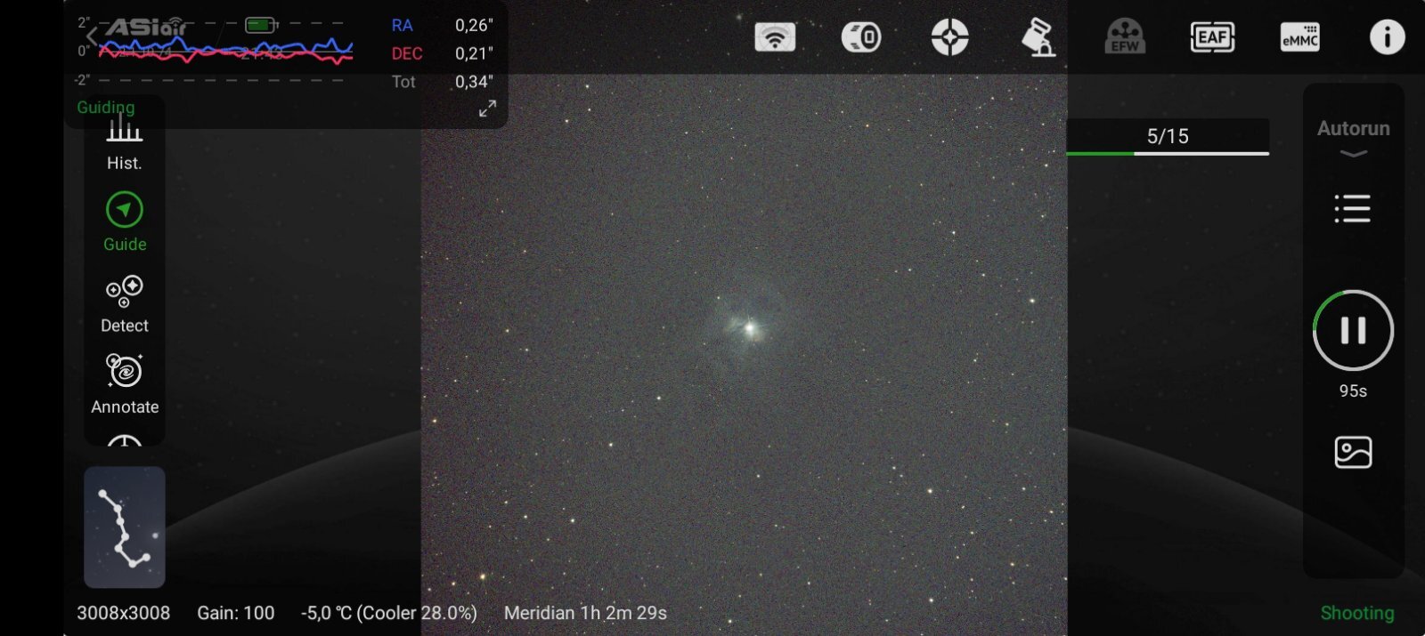
Task: Open the Autorun mode dropdown
Action: click(x=1353, y=138)
